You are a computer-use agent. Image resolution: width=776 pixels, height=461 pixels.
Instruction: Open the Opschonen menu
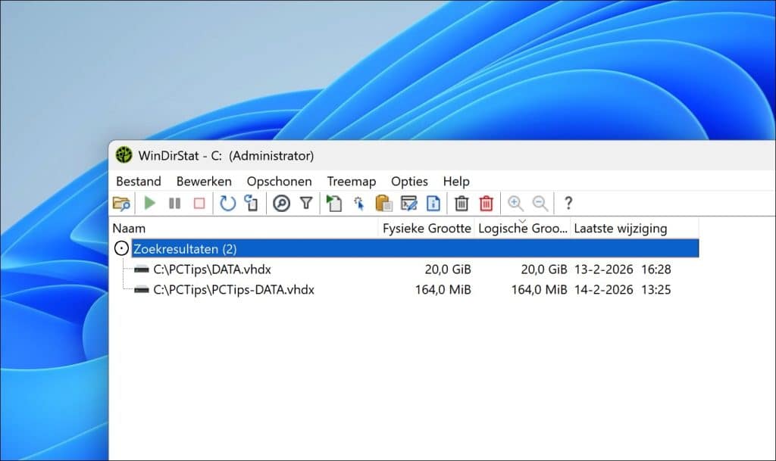point(279,182)
